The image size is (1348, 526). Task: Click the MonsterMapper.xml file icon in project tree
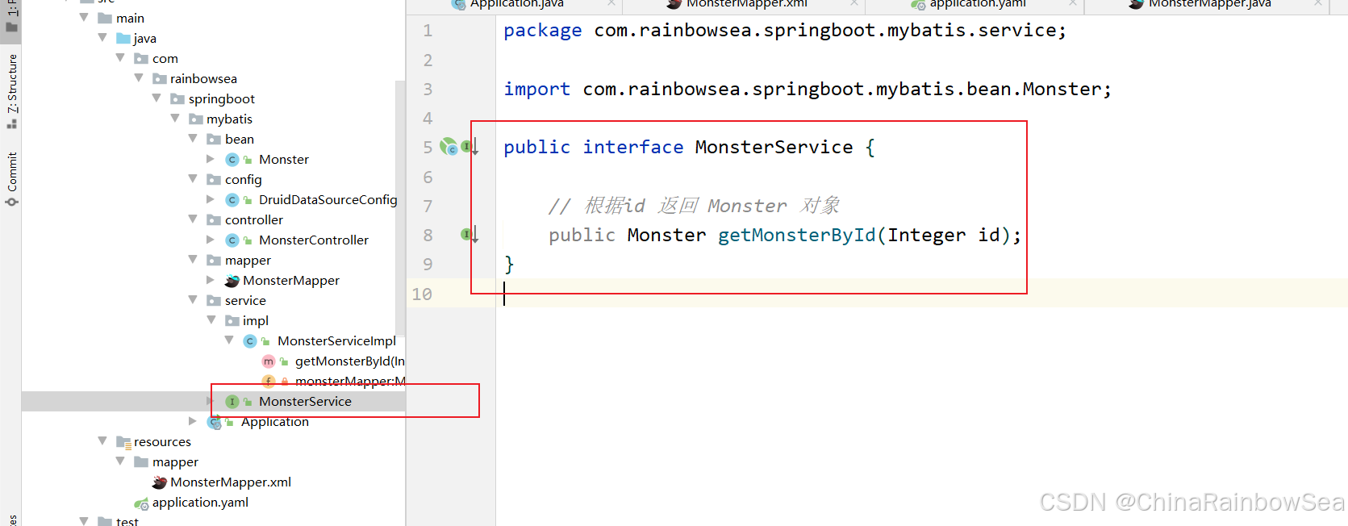[160, 482]
